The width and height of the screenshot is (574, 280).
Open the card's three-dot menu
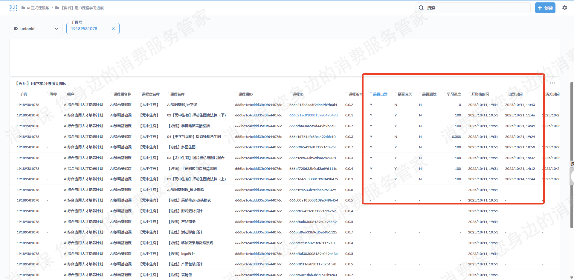552,83
